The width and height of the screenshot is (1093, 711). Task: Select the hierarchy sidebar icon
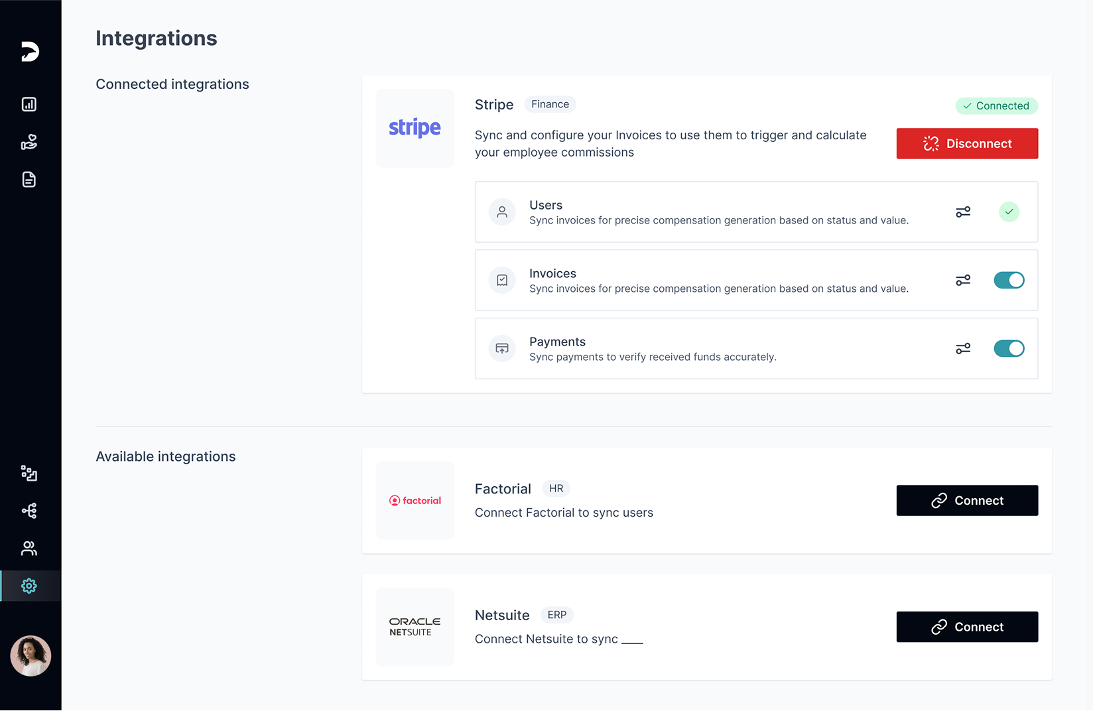point(29,511)
